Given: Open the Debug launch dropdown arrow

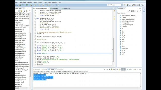Looking at the screenshot, I should pos(25,5).
